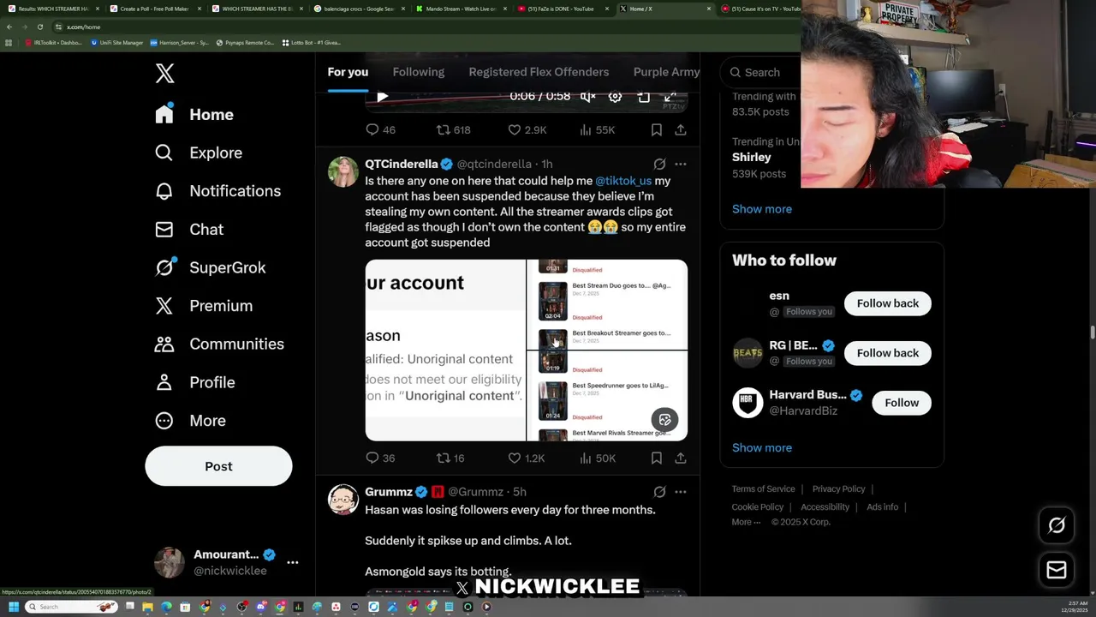Repost QTCinderella's post with 16 reposts
The width and height of the screenshot is (1096, 617).
click(450, 458)
